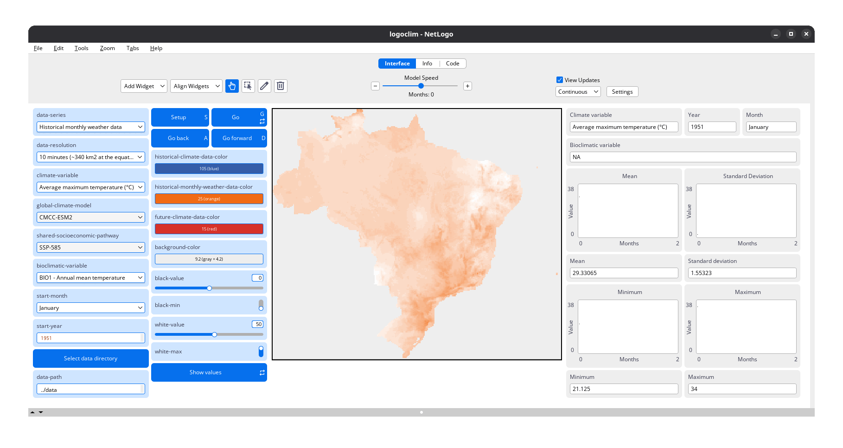
Task: Toggle the black-min switch
Action: coord(261,305)
